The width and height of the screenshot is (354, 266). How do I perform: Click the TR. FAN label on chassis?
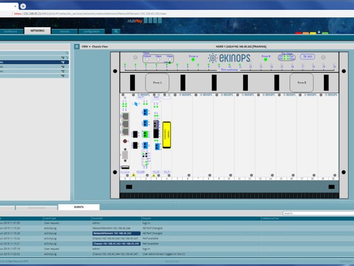coord(307,57)
